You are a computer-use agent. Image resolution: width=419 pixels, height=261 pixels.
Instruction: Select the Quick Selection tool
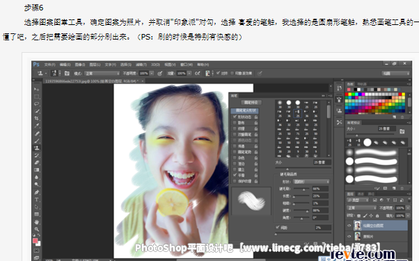click(x=37, y=111)
